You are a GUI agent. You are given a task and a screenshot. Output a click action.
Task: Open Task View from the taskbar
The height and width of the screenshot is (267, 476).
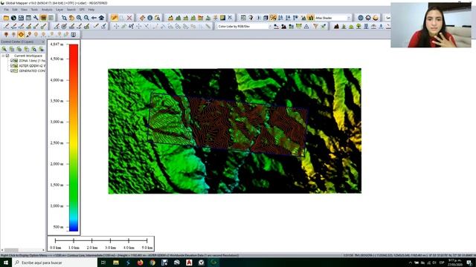tap(103, 263)
